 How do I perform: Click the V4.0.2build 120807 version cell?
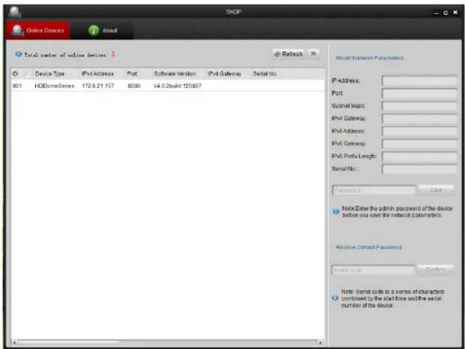tap(177, 86)
